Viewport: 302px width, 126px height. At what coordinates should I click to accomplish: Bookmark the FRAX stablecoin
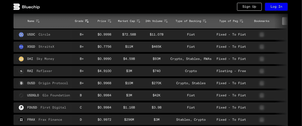coord(262,120)
